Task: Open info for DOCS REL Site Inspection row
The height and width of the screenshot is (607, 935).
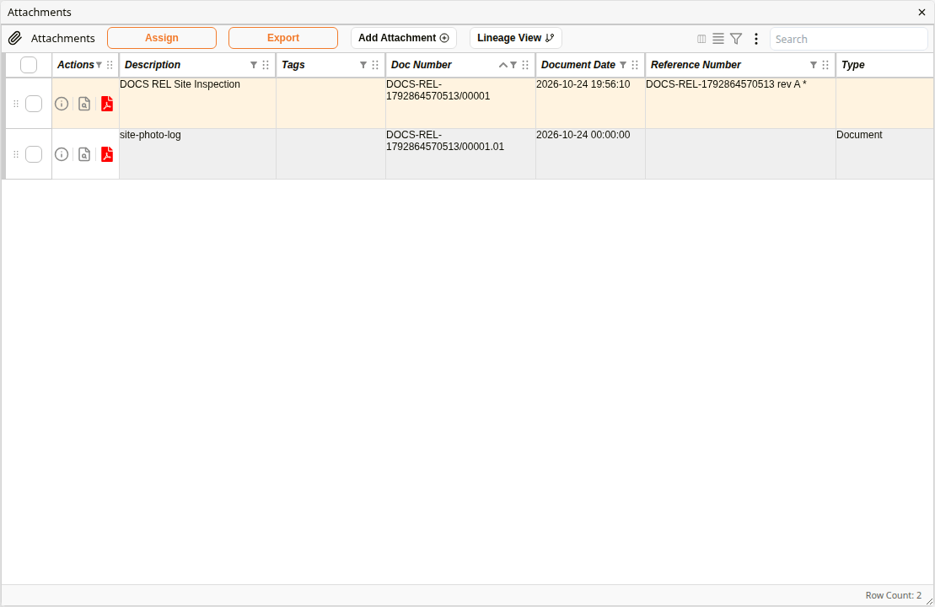Action: (x=62, y=104)
